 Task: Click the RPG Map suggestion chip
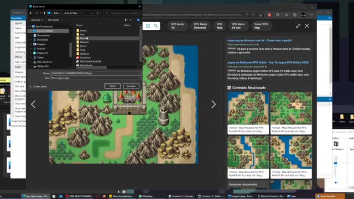click(220, 26)
